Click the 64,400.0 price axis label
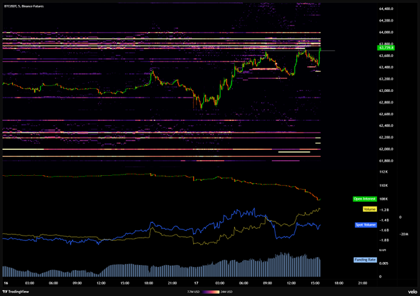The image size is (420, 296). click(386, 9)
